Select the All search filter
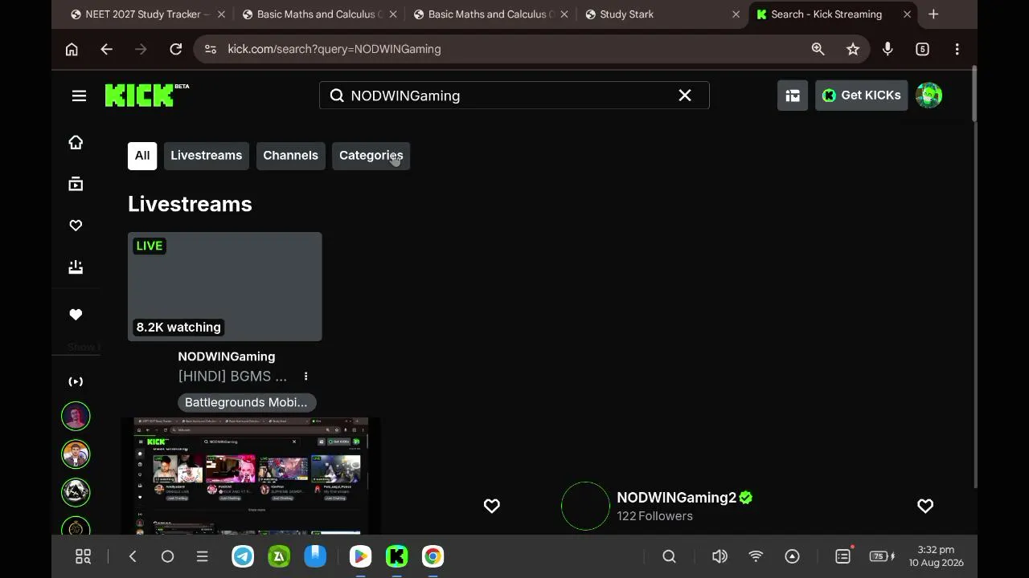The height and width of the screenshot is (578, 1029). click(142, 156)
